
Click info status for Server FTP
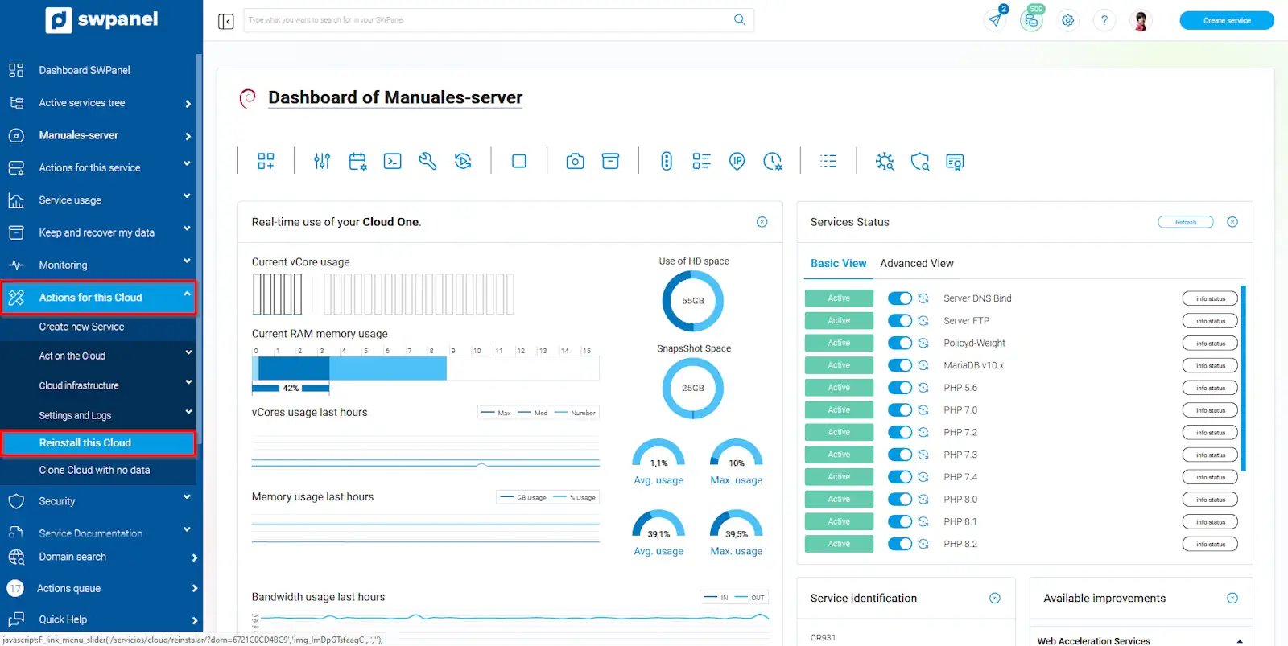pos(1210,321)
